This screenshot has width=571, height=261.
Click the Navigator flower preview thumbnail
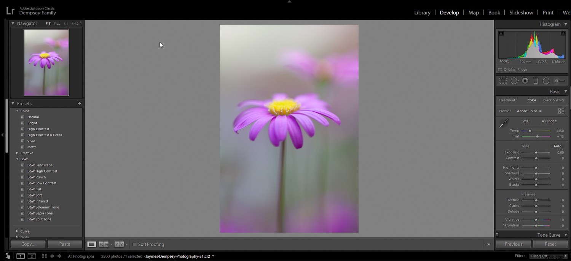pyautogui.click(x=46, y=62)
